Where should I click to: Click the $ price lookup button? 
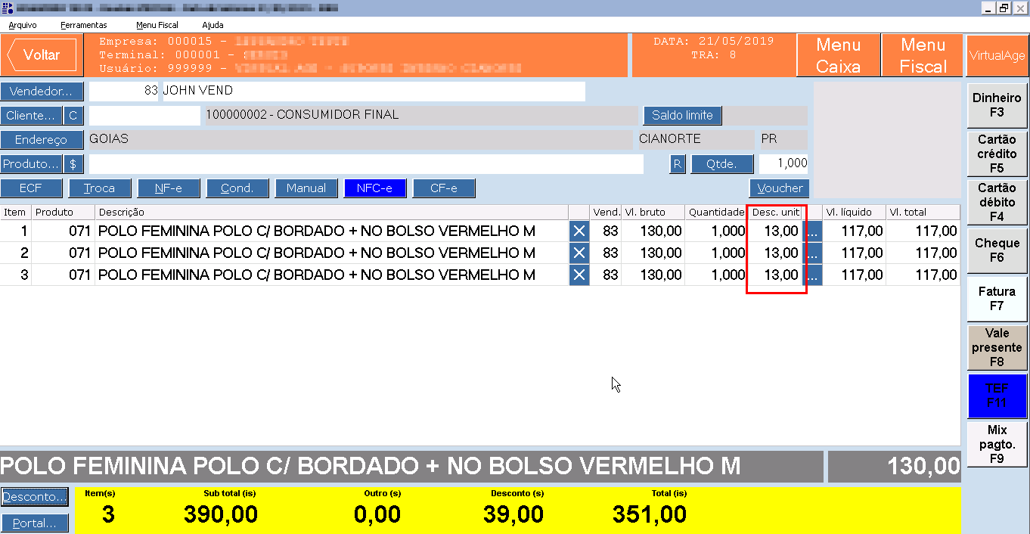tap(73, 164)
